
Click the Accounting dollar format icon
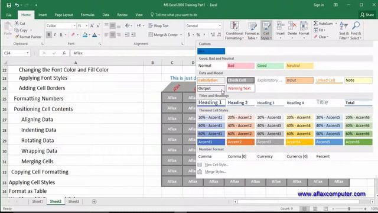[x=189, y=35]
